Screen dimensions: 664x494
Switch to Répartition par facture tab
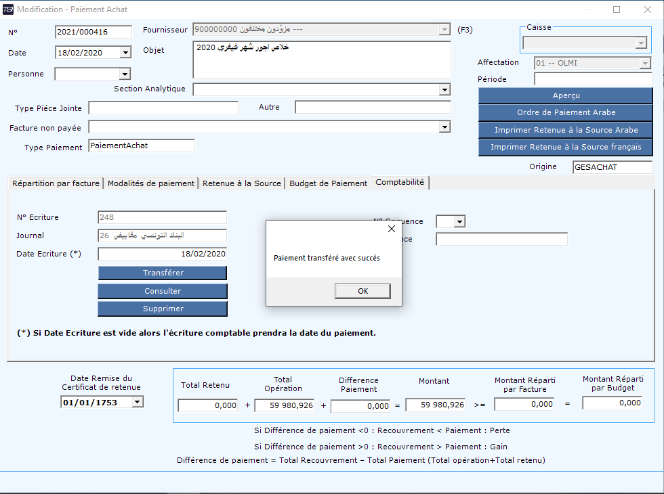pyautogui.click(x=56, y=183)
